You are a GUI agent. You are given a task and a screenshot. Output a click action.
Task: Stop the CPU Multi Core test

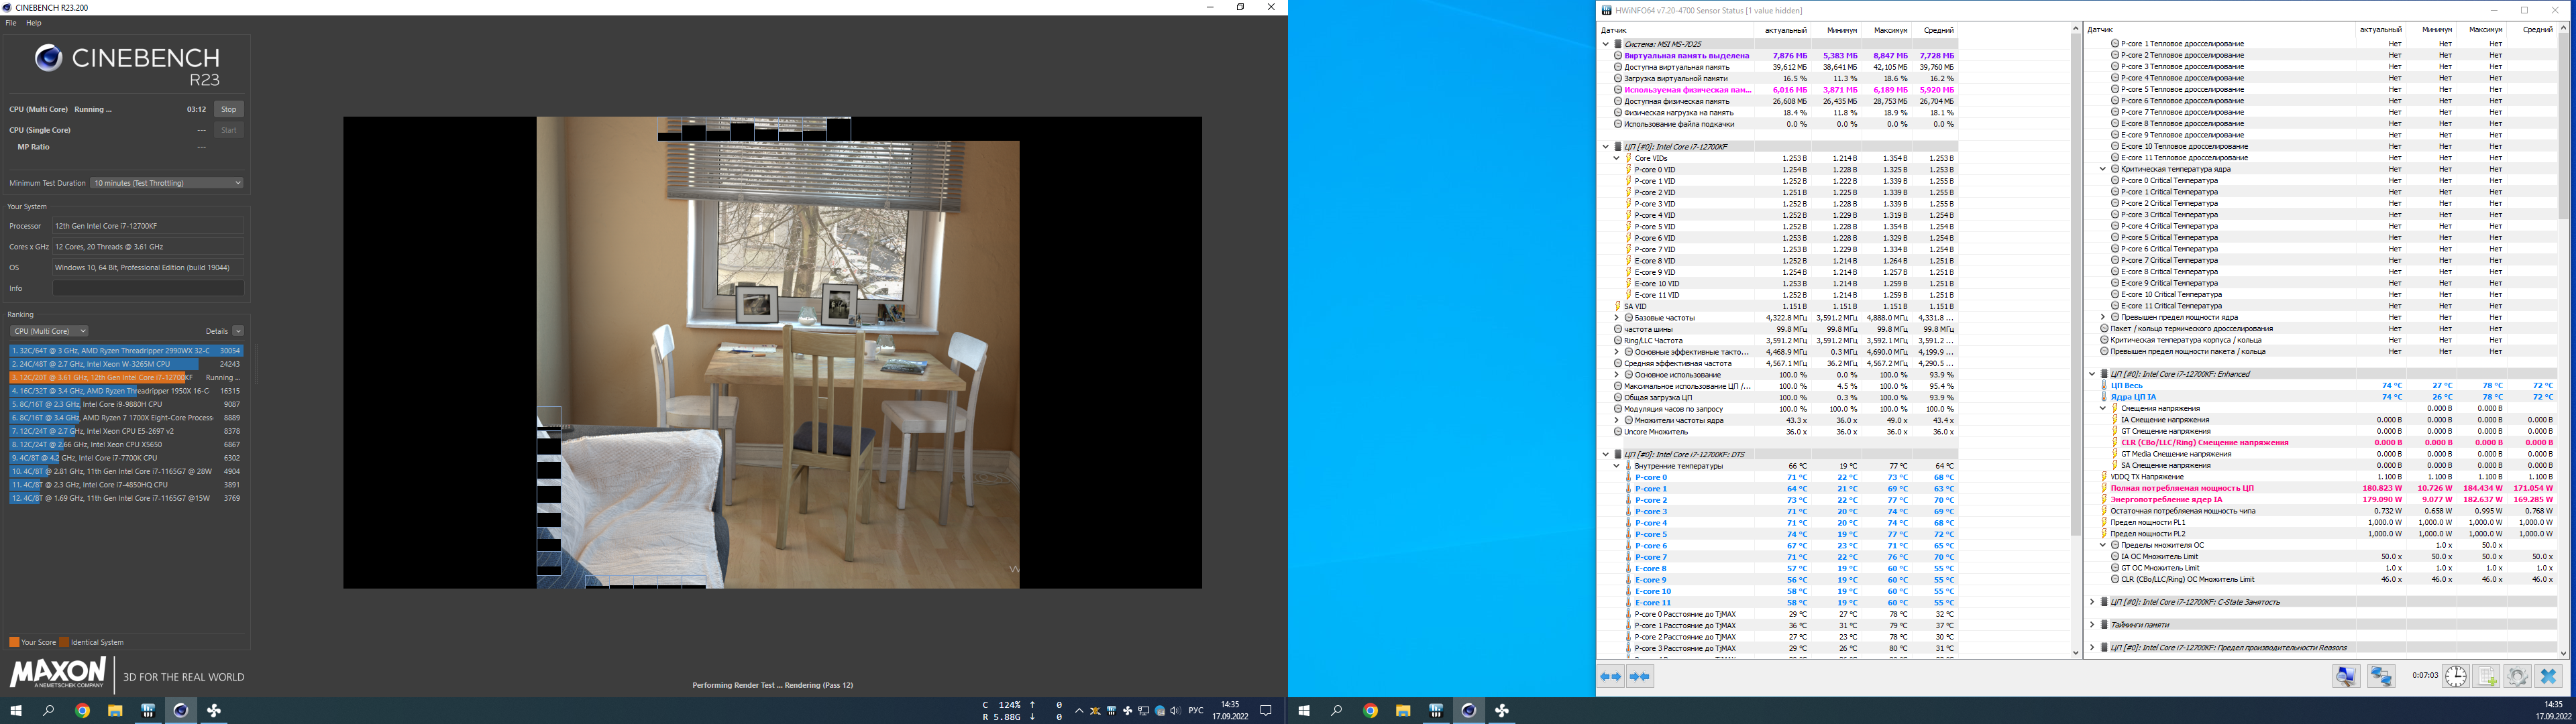(229, 109)
